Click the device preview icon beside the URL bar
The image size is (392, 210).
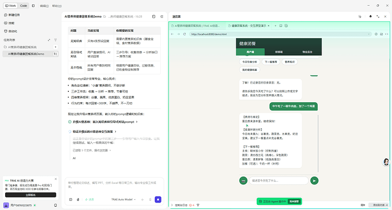(381, 34)
